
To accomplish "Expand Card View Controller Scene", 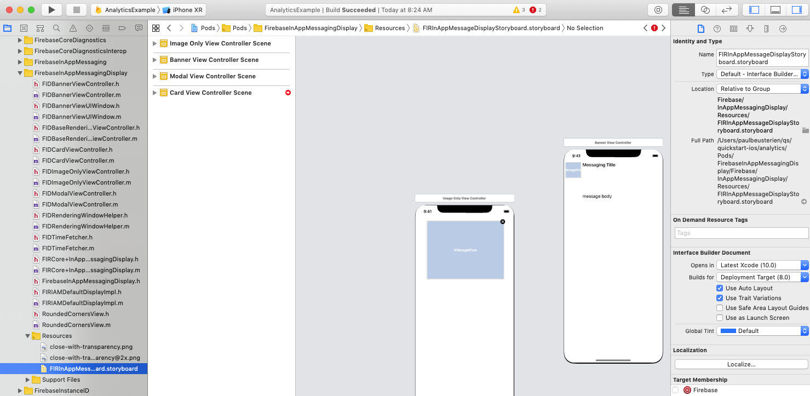I will click(155, 93).
